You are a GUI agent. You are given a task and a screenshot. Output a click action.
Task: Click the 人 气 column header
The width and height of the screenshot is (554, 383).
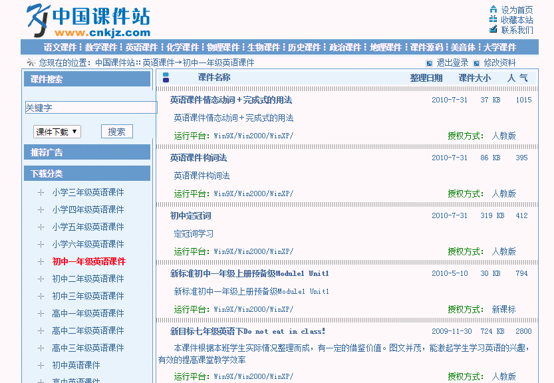point(517,78)
